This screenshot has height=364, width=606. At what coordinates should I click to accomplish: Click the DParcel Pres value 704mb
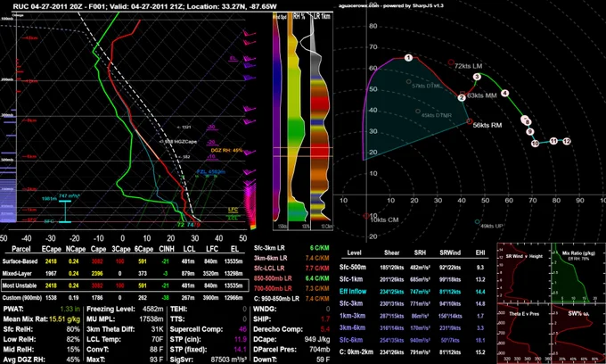coord(319,350)
